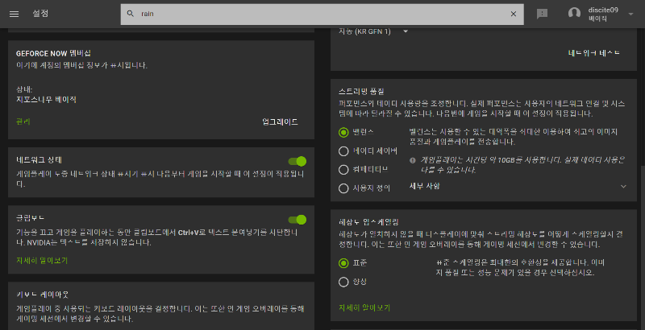Open 자세히 알아보기 link in upscaling card
The width and height of the screenshot is (645, 330).
pos(364,307)
